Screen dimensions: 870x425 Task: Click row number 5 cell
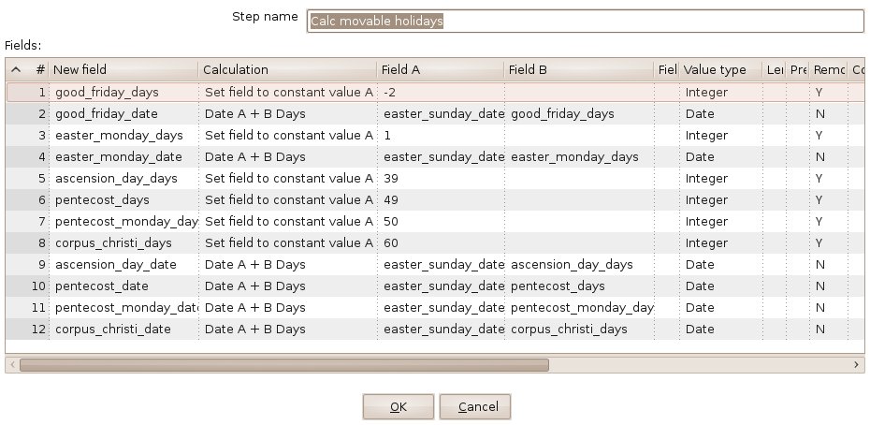28,179
